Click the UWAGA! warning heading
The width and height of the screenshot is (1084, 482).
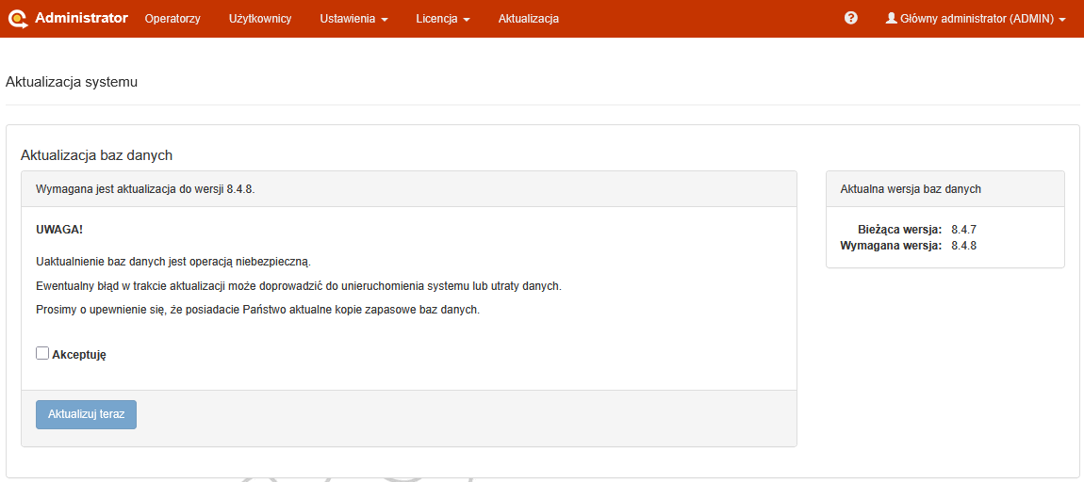point(59,230)
